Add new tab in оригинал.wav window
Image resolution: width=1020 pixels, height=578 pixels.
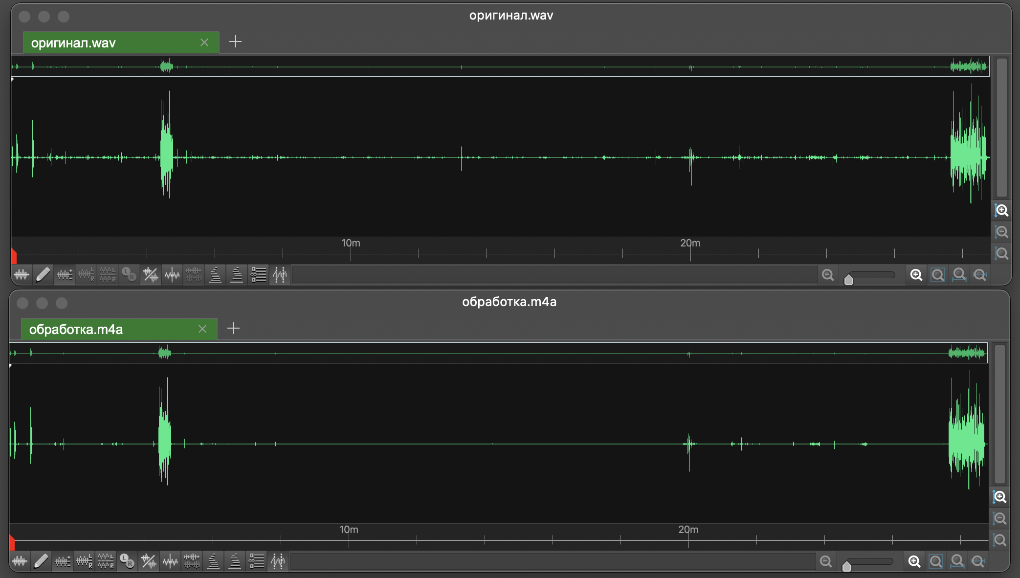click(235, 42)
